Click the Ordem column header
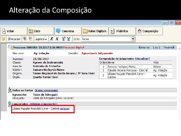Viewport: 181px width, 136px height. coord(103,62)
